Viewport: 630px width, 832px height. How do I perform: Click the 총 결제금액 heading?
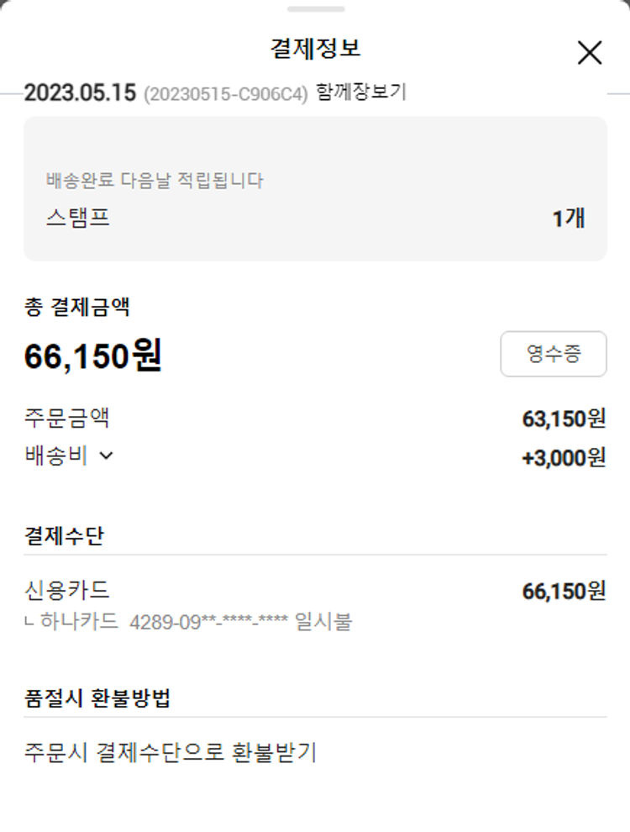click(x=77, y=307)
